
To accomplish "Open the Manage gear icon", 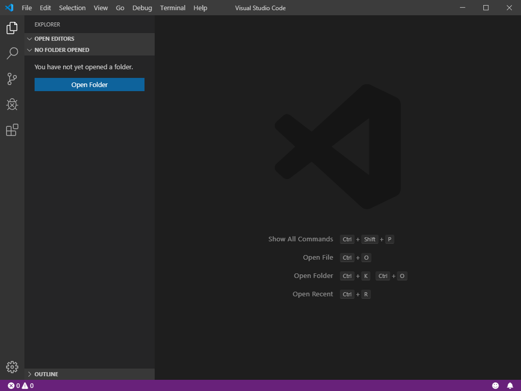I will click(x=12, y=367).
